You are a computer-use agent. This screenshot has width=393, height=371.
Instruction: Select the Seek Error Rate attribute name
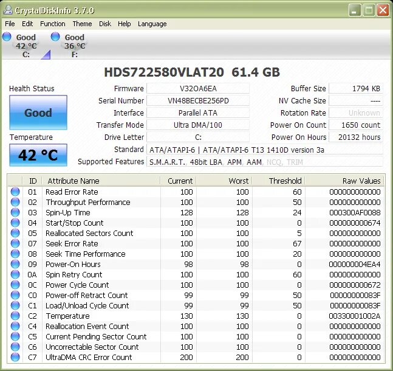pos(72,243)
